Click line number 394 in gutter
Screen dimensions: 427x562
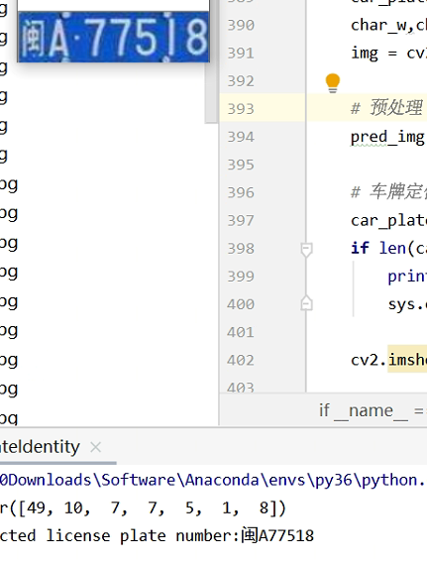(x=241, y=137)
